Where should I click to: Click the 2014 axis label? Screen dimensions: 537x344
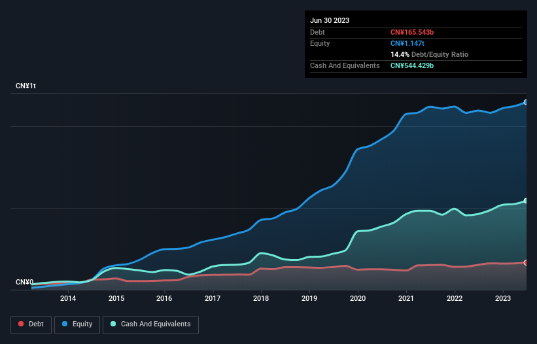point(68,298)
